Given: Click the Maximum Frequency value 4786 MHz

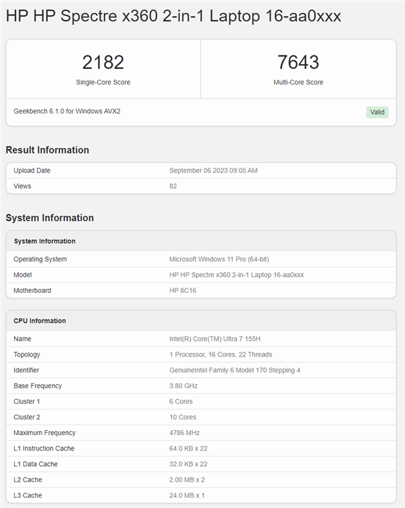Looking at the screenshot, I should pos(184,433).
